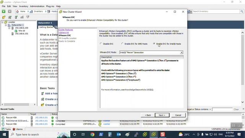
Task: Open the Edit menu
Action: pos(9,6)
